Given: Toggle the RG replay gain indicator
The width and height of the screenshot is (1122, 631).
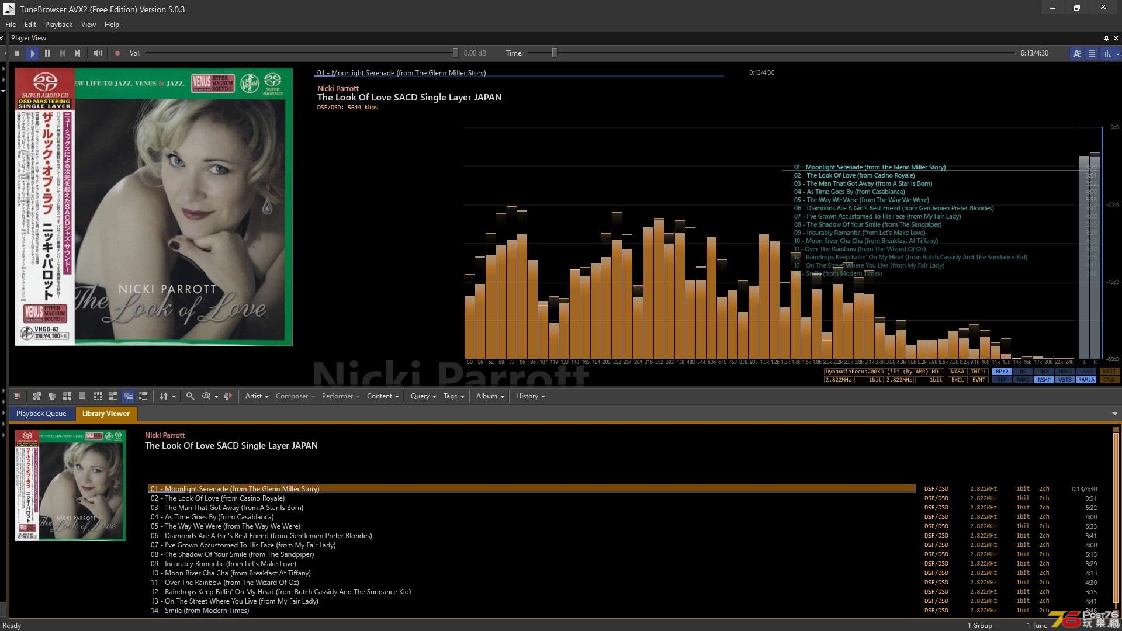Looking at the screenshot, I should 1023,372.
